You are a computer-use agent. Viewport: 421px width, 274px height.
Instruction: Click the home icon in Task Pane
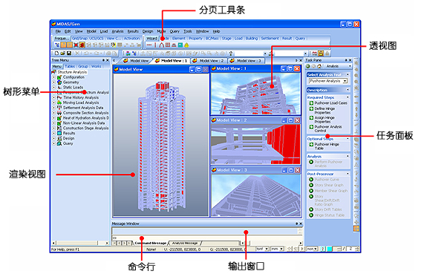(x=319, y=66)
